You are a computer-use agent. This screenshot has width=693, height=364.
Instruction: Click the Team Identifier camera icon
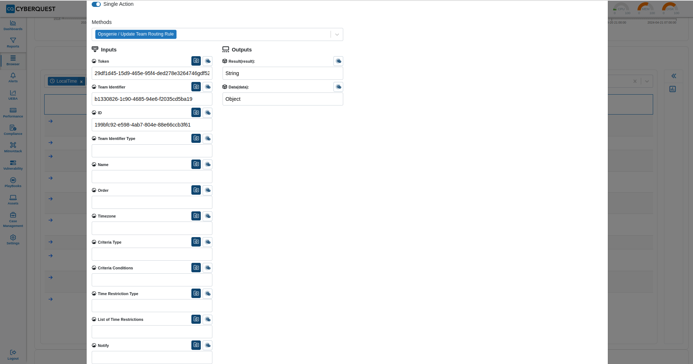[196, 87]
